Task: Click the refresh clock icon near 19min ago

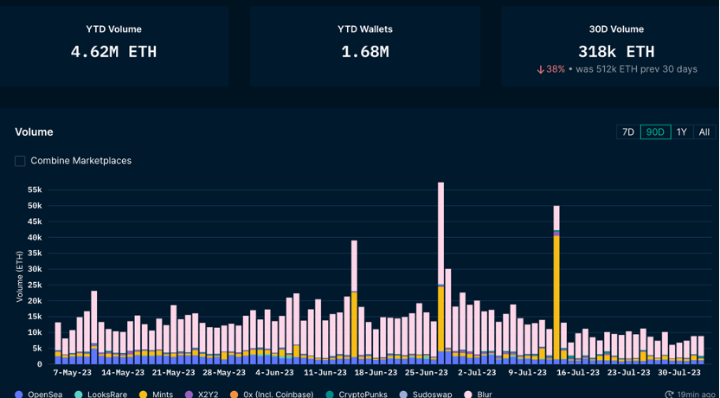Action: (670, 395)
